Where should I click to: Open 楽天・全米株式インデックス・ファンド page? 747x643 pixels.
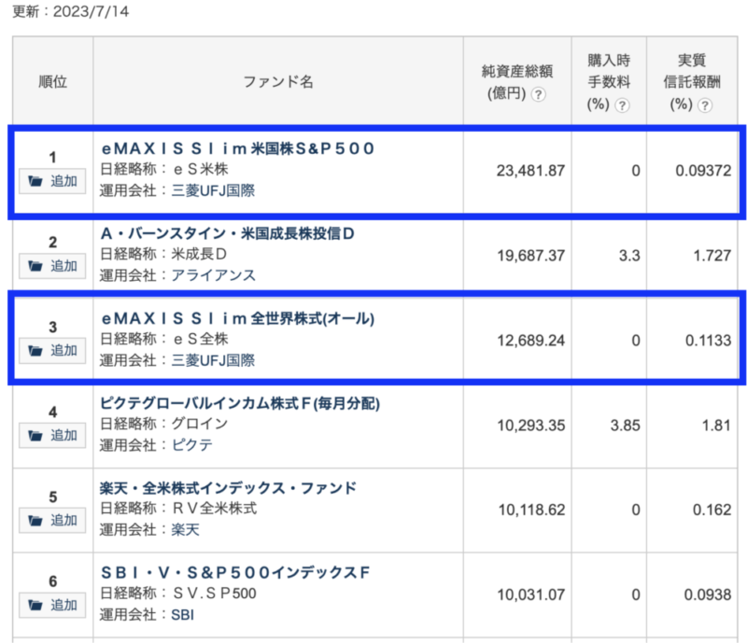pyautogui.click(x=228, y=488)
